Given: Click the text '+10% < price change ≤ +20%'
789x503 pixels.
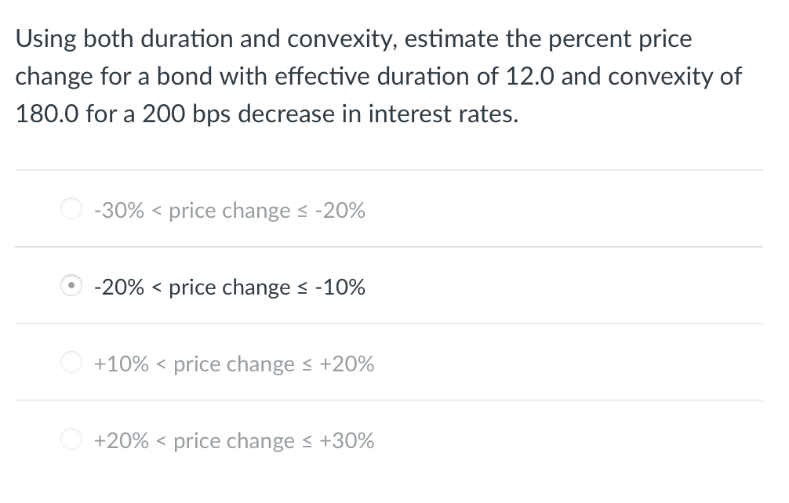Looking at the screenshot, I should [234, 364].
